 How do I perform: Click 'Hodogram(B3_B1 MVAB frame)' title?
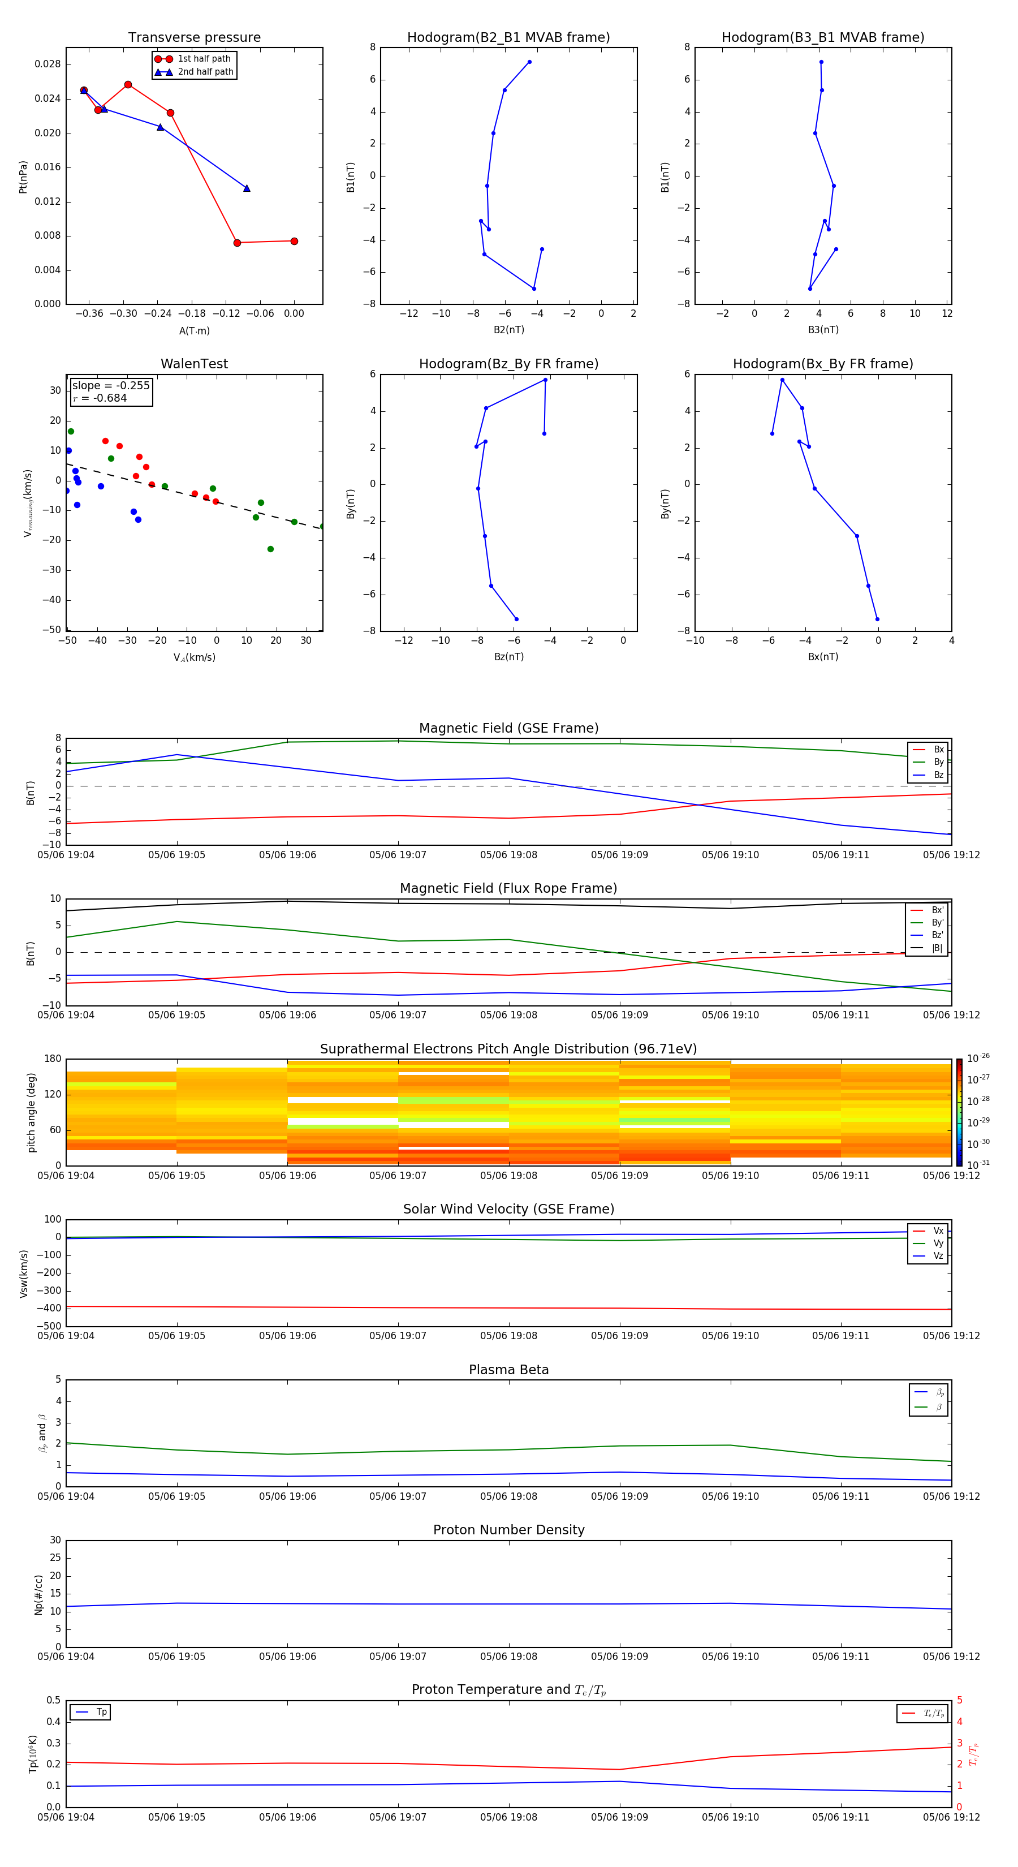[823, 38]
